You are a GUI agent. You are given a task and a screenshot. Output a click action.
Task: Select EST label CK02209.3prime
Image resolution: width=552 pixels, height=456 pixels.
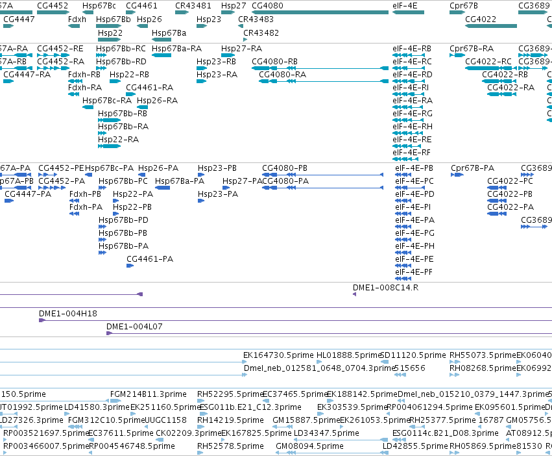click(x=188, y=433)
